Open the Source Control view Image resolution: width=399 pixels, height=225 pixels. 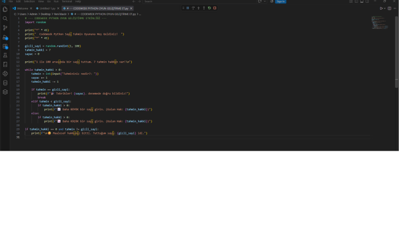[x=5, y=28]
